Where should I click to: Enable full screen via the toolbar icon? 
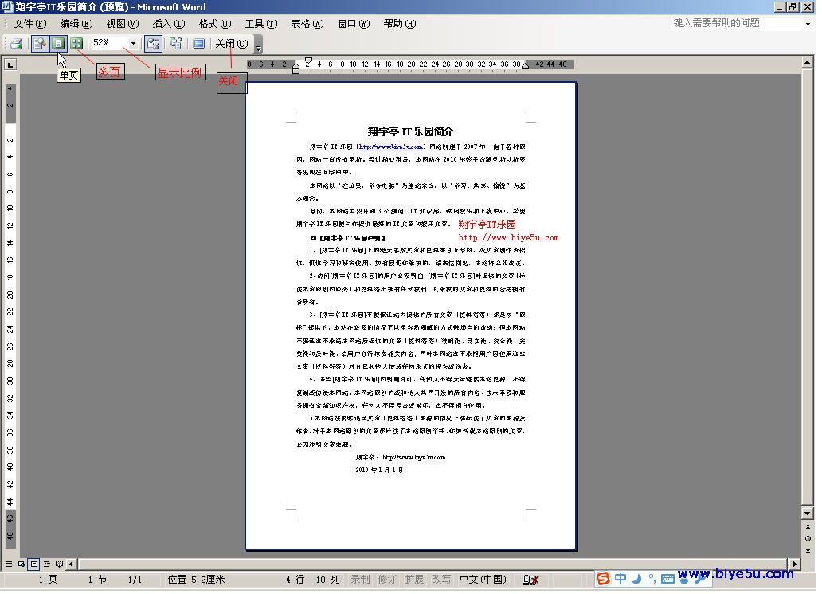coord(199,43)
